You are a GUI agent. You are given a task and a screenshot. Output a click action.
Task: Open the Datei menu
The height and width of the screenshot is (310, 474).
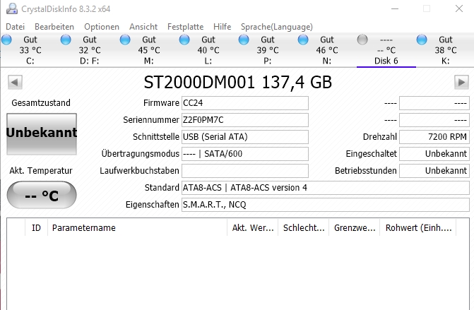click(x=15, y=27)
